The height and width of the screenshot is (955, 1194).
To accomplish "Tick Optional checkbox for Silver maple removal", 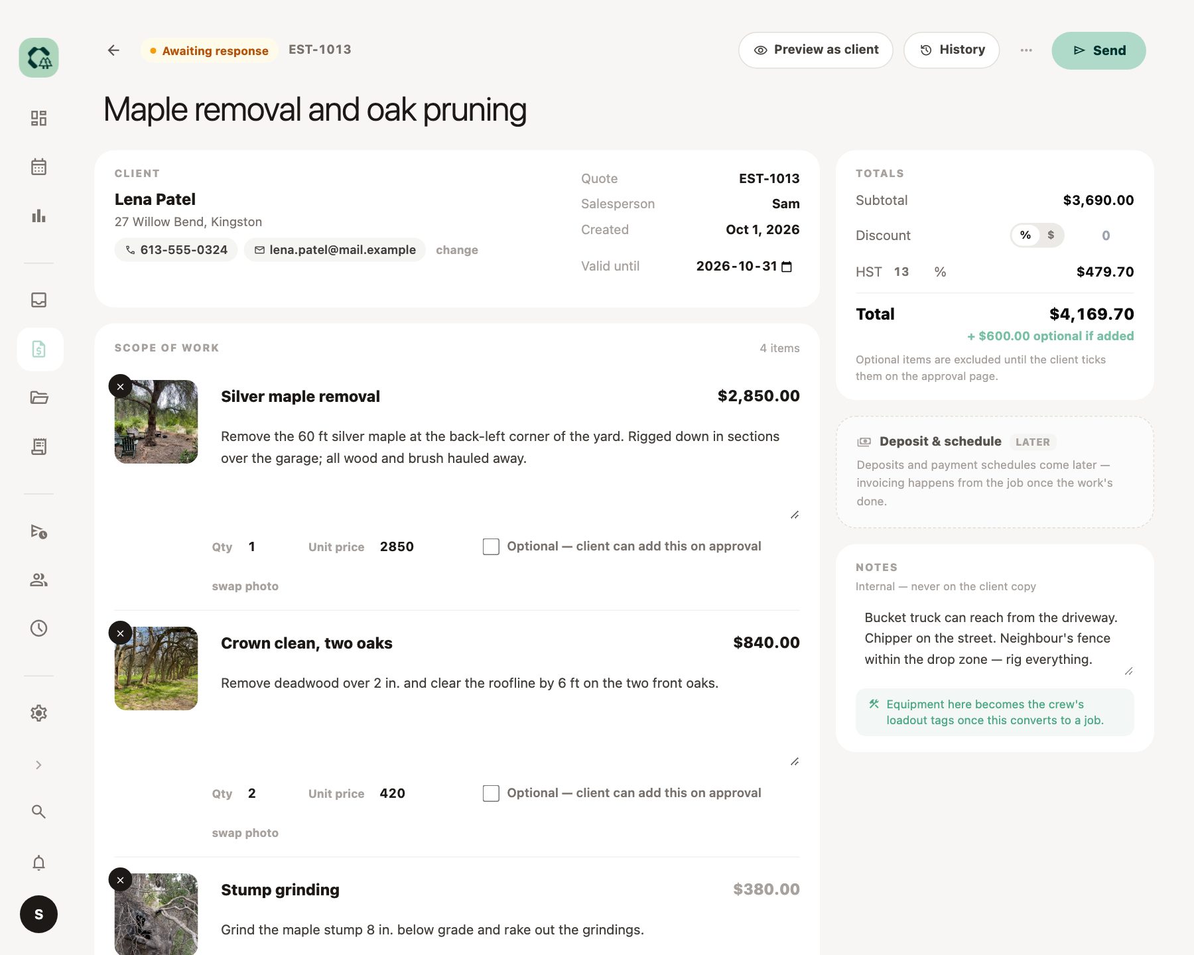I will pyautogui.click(x=491, y=546).
